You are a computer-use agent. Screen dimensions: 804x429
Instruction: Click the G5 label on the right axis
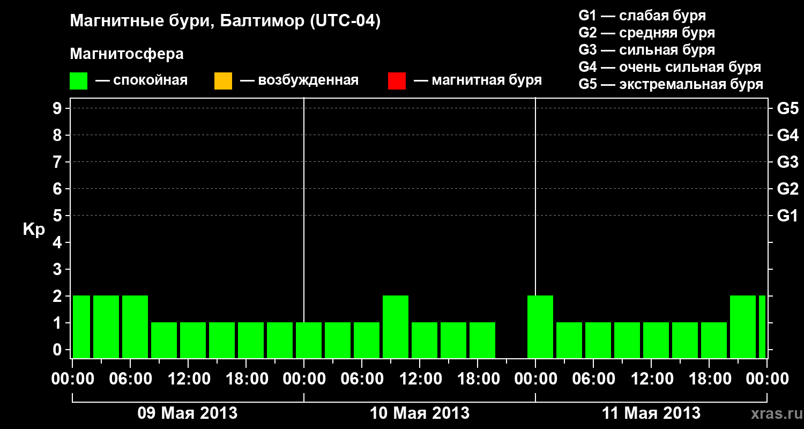(788, 108)
